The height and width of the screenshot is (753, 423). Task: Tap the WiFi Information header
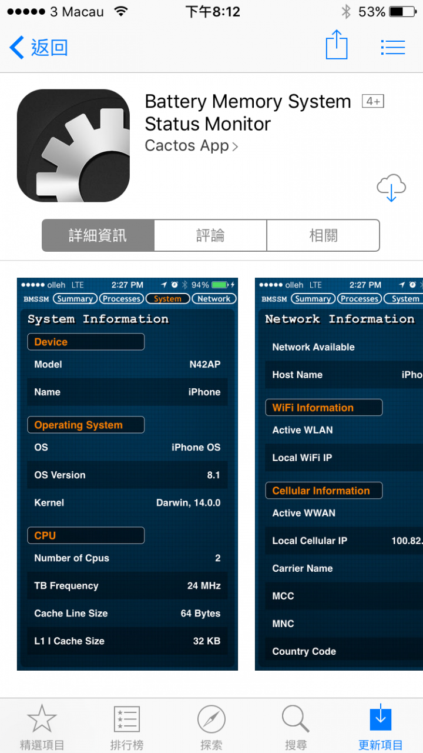point(324,408)
